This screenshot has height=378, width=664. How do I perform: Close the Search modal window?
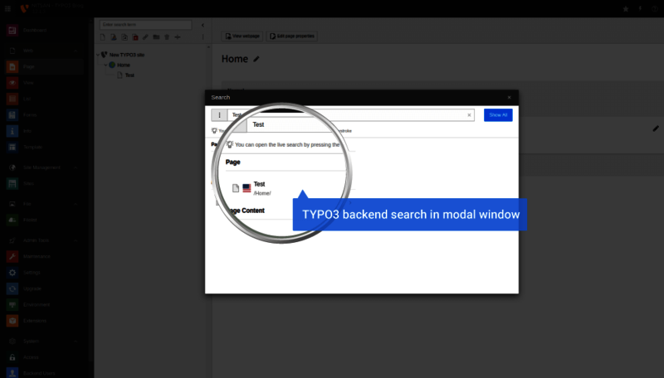click(x=510, y=98)
